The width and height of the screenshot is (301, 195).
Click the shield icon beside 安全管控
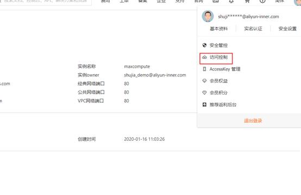pyautogui.click(x=204, y=45)
